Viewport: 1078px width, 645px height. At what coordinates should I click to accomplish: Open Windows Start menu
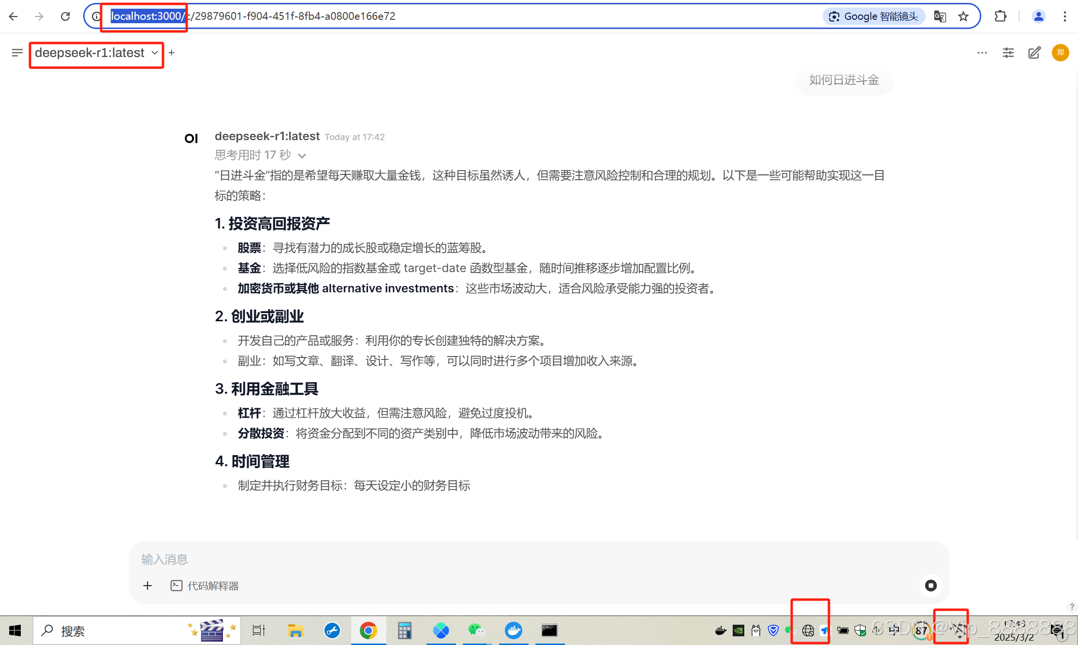pos(15,631)
